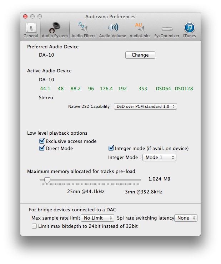Click the Stereo channel label
The image size is (221, 264).
point(46,98)
